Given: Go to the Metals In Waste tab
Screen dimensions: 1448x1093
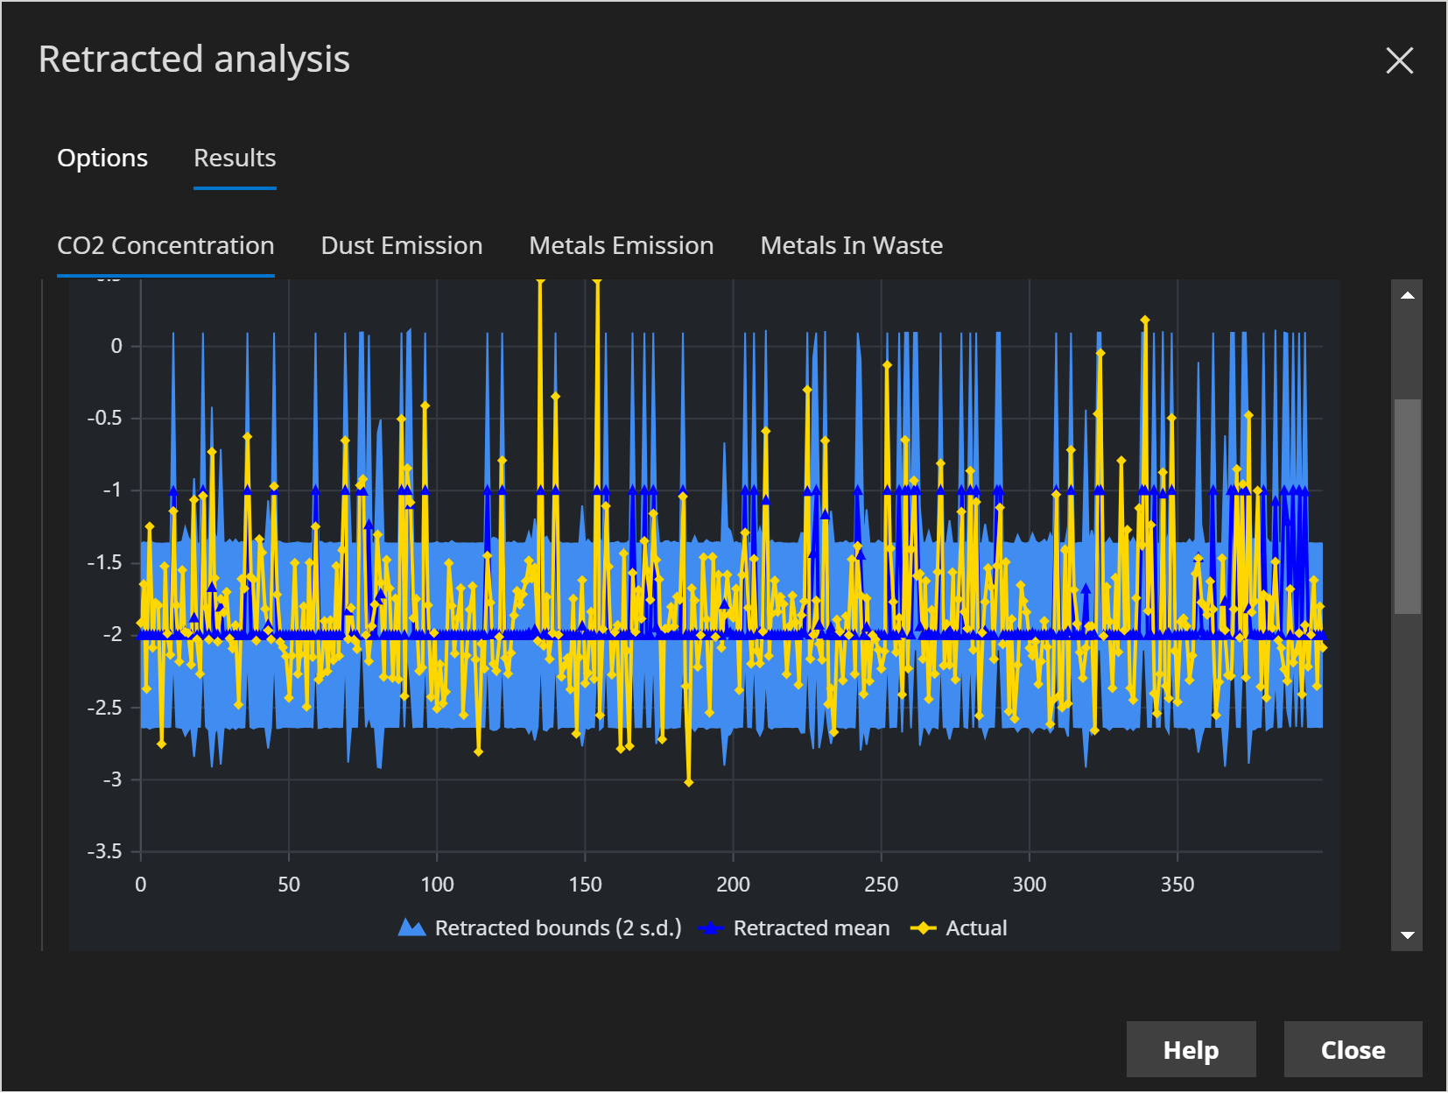Looking at the screenshot, I should tap(851, 245).
